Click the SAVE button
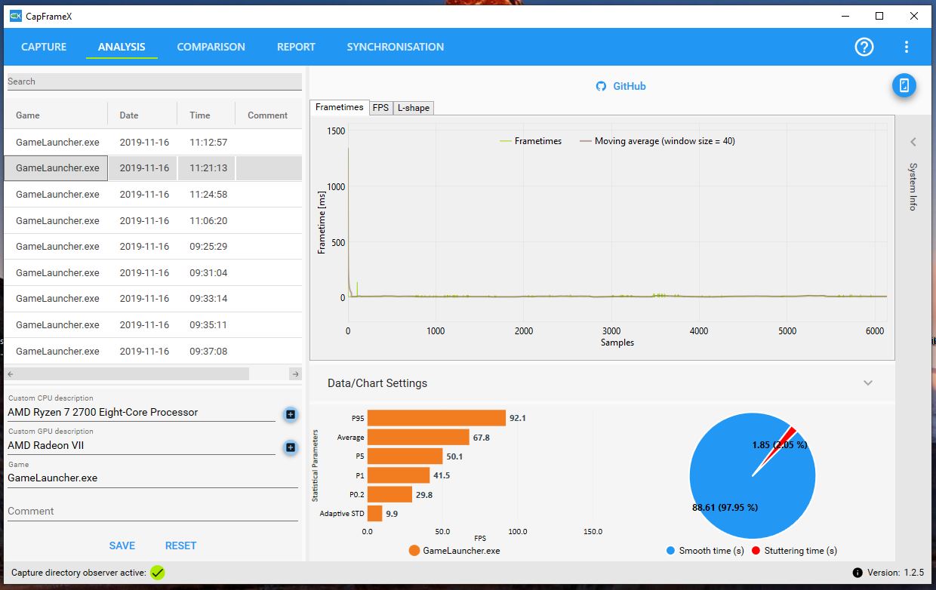This screenshot has width=936, height=590. 122,545
